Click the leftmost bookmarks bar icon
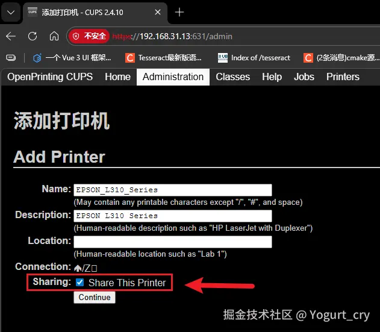This screenshot has width=380, height=332. [x=11, y=58]
